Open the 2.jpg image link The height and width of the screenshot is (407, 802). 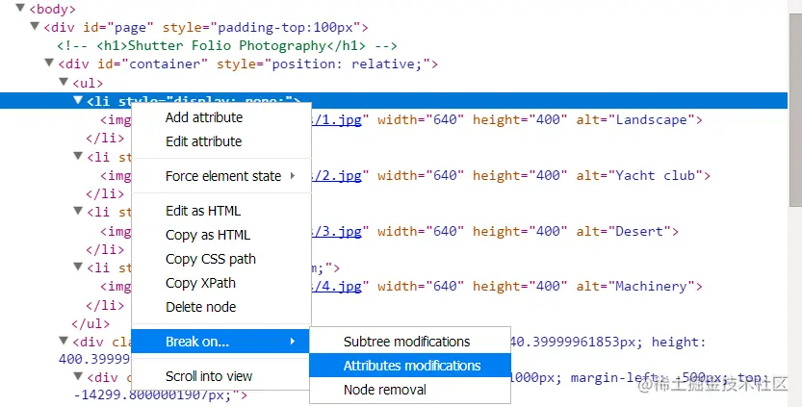337,175
